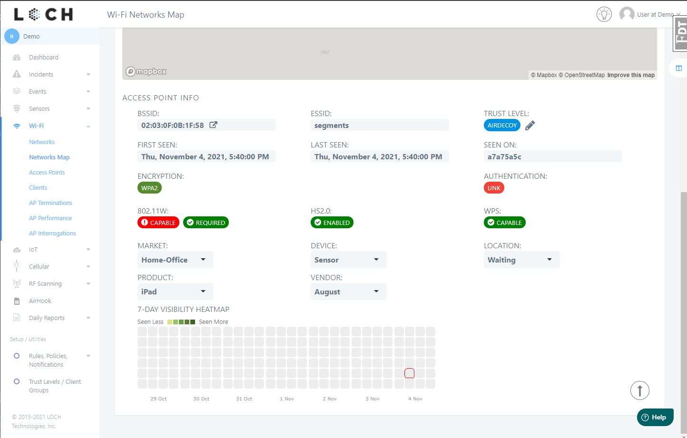Open the MARKET dropdown showing Home-Office
Viewport: 687px width, 438px height.
[x=176, y=260]
